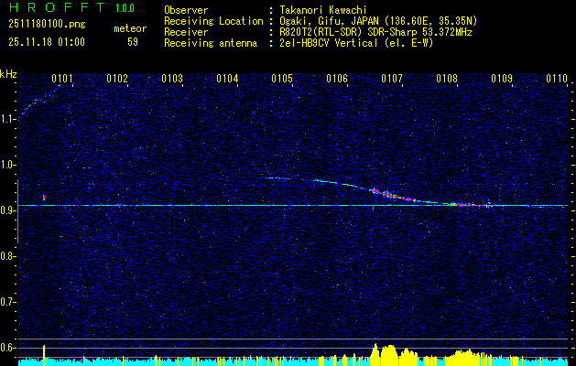This screenshot has width=576, height=366.
Task: Click the short meteor echo blip before 0101
Action: 44,198
